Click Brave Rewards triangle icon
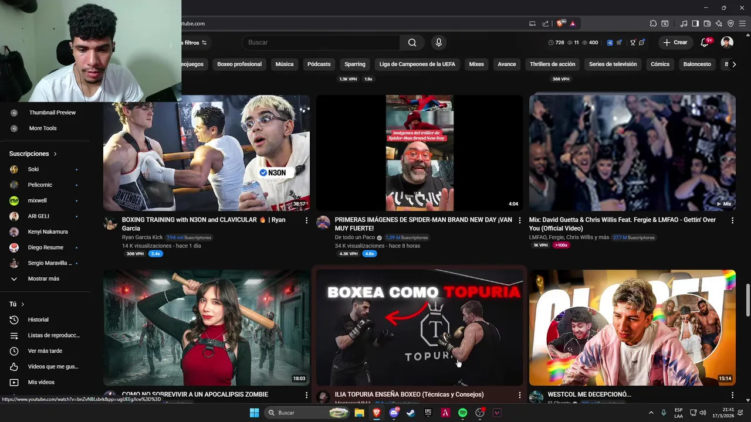This screenshot has width=751, height=422. click(573, 23)
